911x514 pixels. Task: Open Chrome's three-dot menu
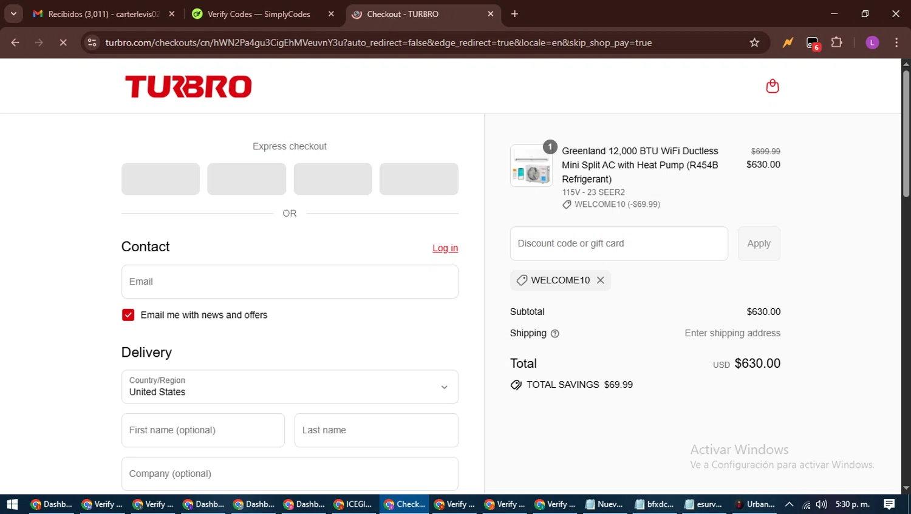tap(896, 42)
